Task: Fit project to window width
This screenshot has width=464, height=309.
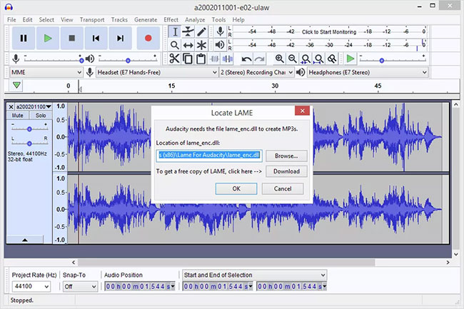Action: pos(318,59)
